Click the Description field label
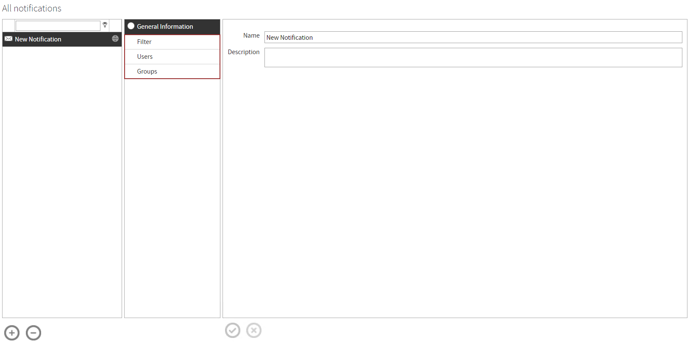 click(244, 52)
